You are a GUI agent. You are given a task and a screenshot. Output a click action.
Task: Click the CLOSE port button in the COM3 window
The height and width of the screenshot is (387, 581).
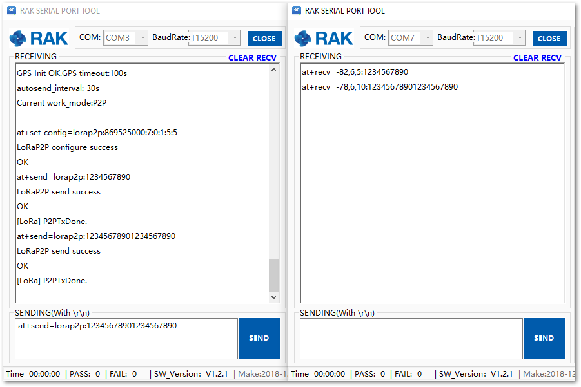pyautogui.click(x=264, y=38)
